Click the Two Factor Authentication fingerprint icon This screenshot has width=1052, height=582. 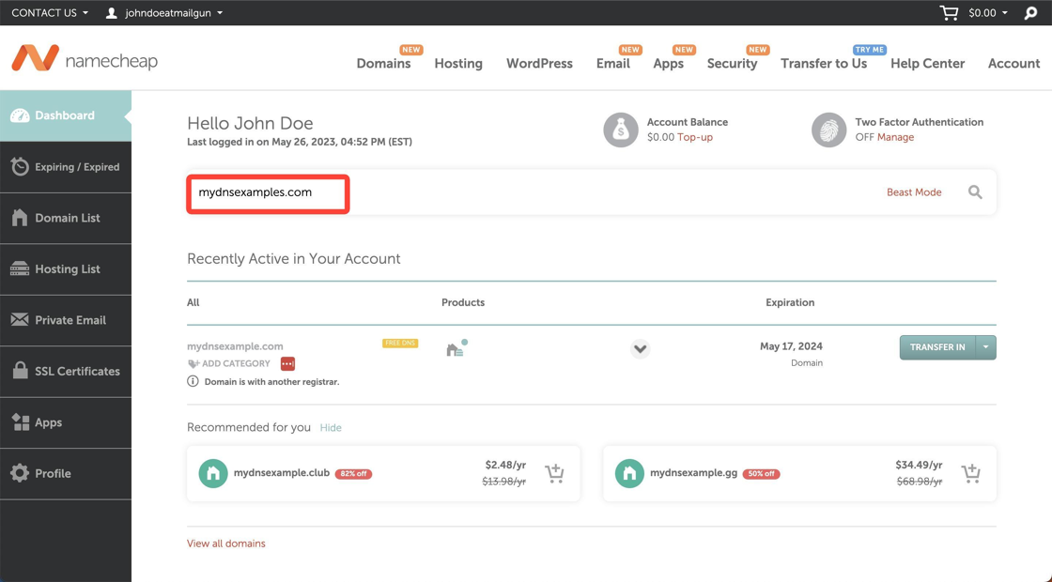(x=828, y=130)
